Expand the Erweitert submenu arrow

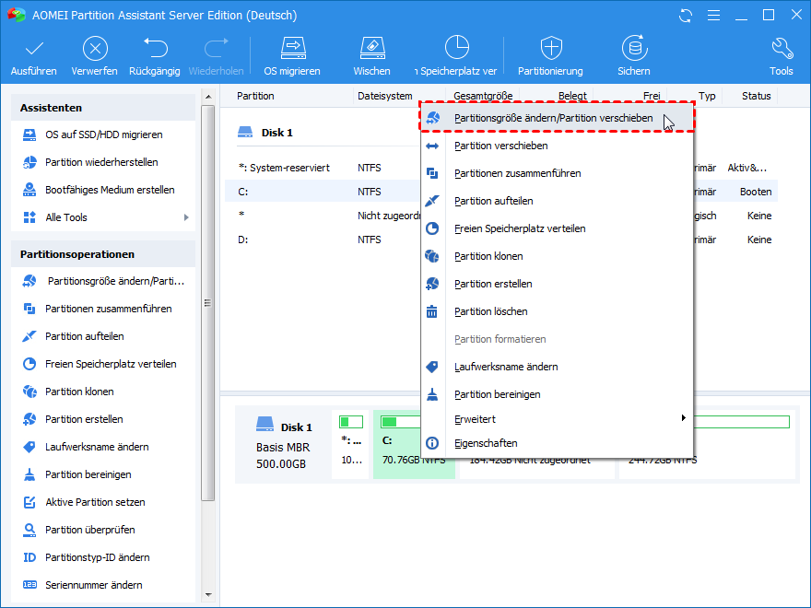click(x=683, y=417)
